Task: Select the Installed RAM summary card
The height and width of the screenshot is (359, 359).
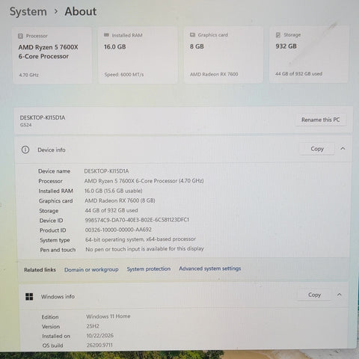Action: tap(138, 55)
